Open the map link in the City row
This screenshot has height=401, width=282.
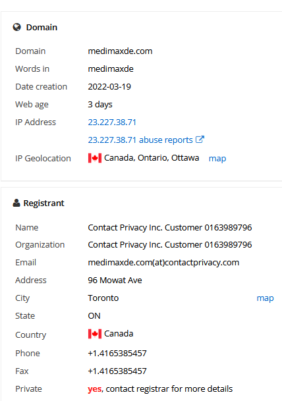pyautogui.click(x=265, y=298)
